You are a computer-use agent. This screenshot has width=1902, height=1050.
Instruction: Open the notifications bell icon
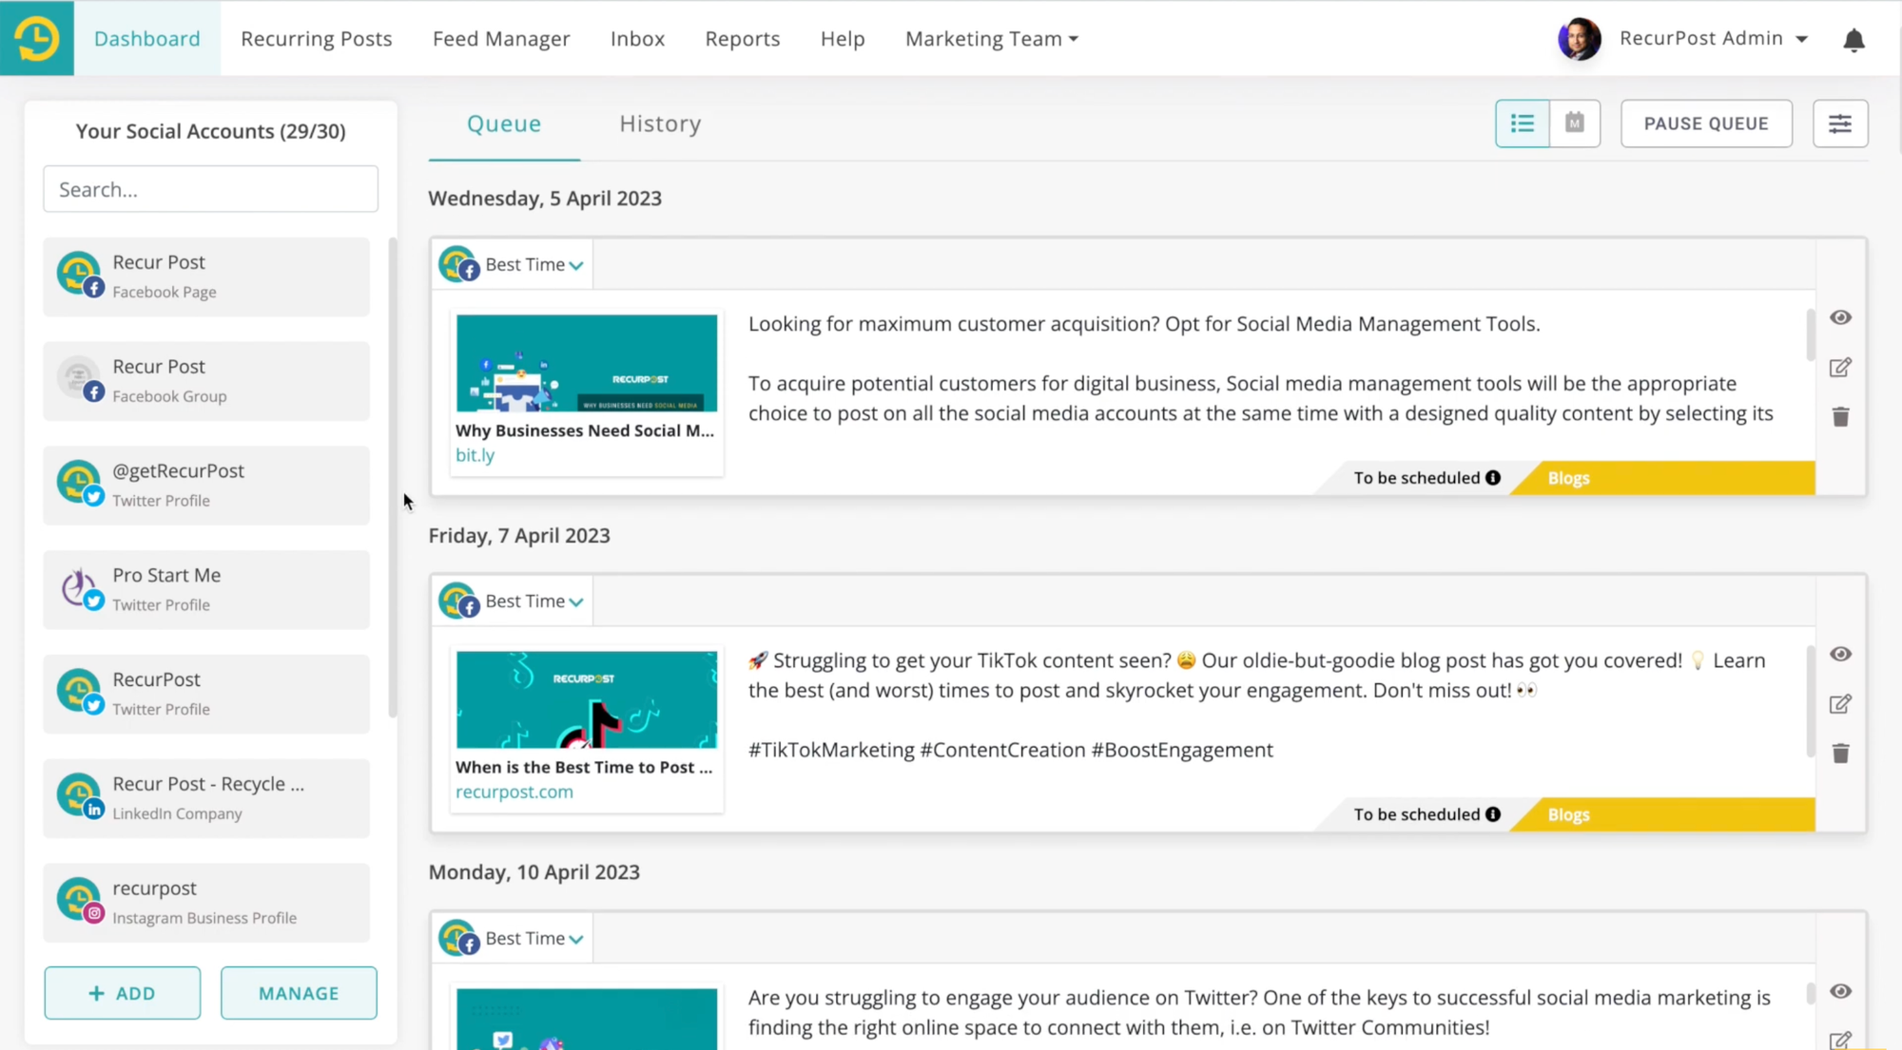coord(1853,40)
